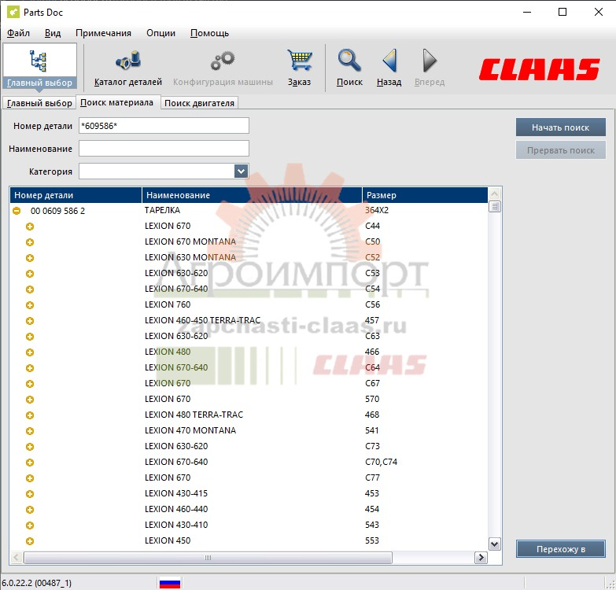Click the Parts Doc title bar app icon
The image size is (616, 590).
(13, 12)
